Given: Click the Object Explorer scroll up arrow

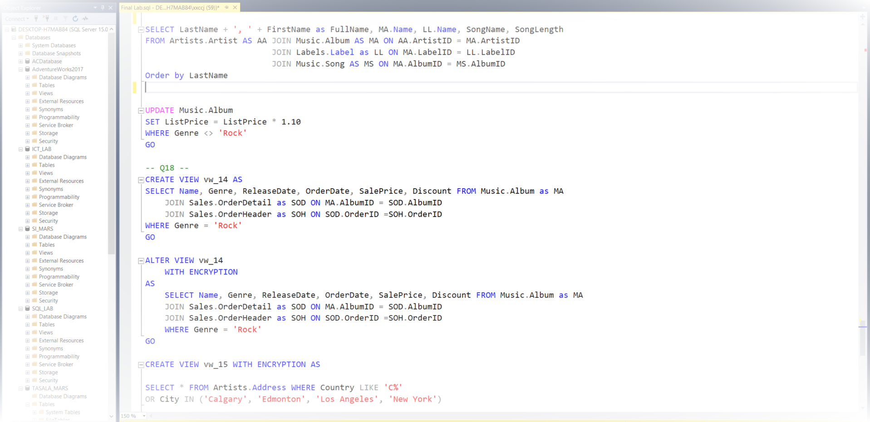Looking at the screenshot, I should click(111, 29).
